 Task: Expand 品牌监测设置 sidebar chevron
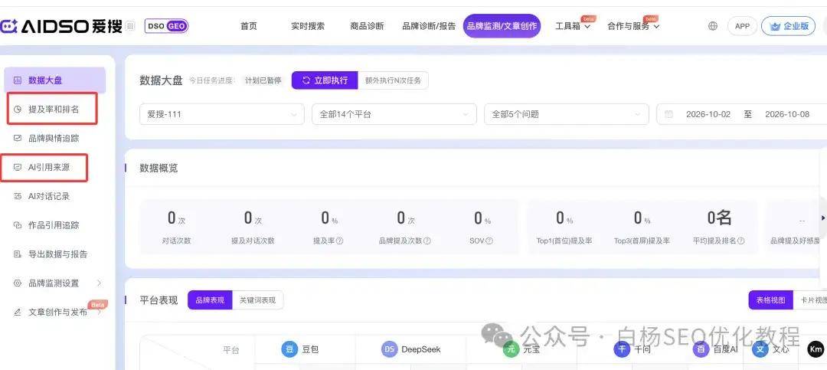click(99, 283)
